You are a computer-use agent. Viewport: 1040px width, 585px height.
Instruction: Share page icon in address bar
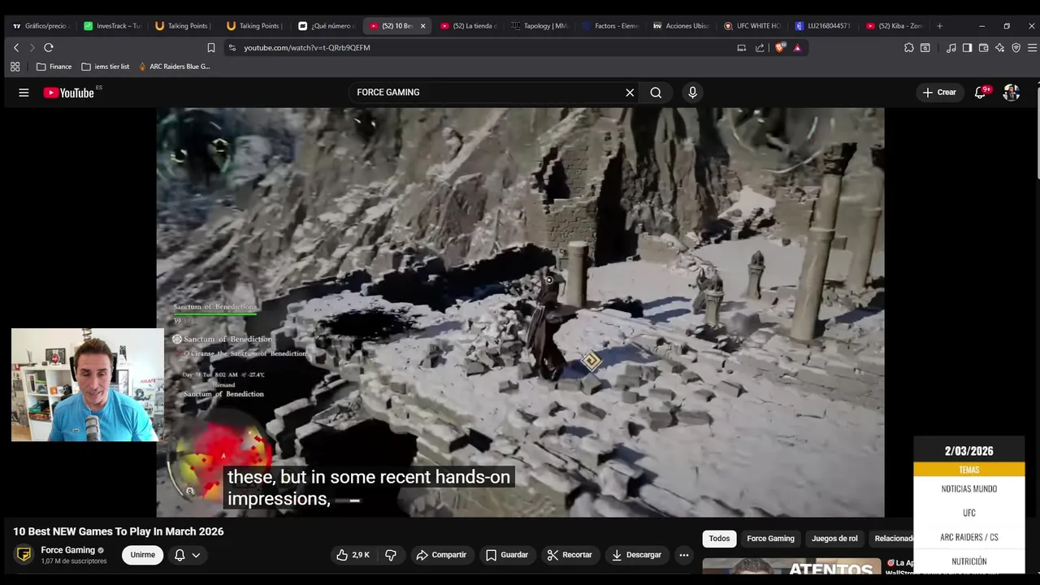760,48
